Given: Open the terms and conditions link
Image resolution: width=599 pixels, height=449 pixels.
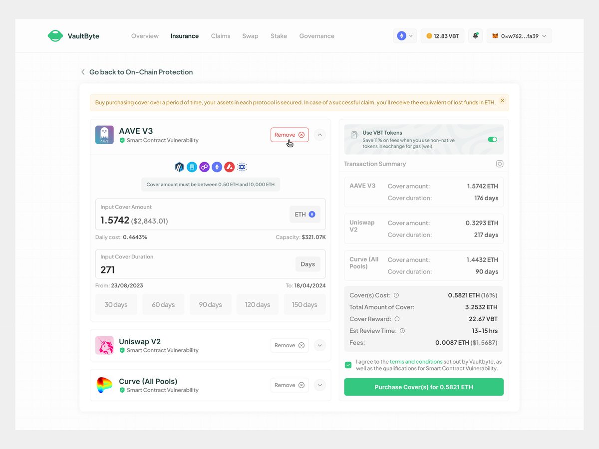Looking at the screenshot, I should click(416, 362).
